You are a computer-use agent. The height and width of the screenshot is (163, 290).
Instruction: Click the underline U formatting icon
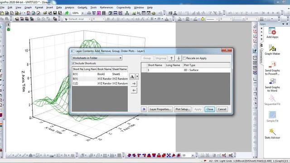pos(118,19)
